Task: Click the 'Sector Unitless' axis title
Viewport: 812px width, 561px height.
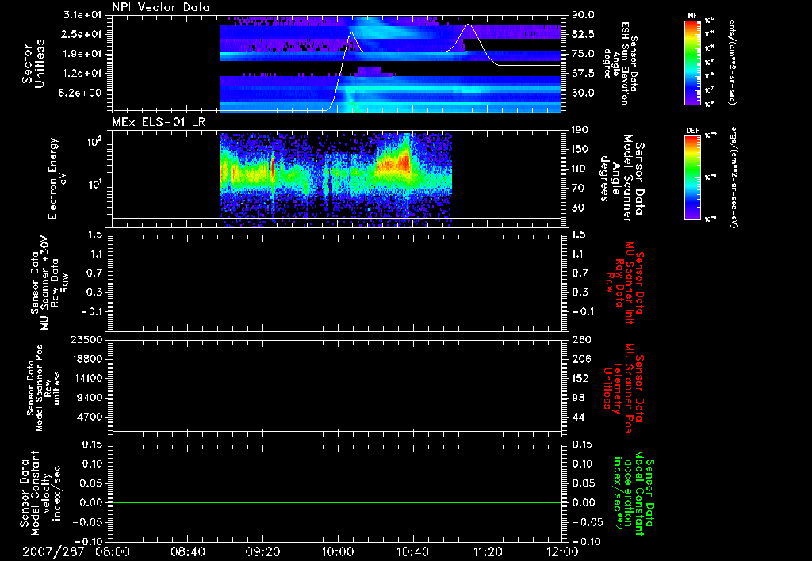Action: pyautogui.click(x=33, y=63)
